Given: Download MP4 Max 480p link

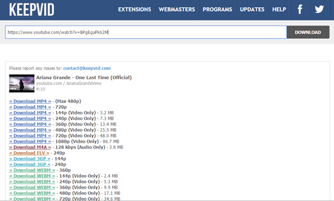Looking at the screenshot, I should pos(30,102).
